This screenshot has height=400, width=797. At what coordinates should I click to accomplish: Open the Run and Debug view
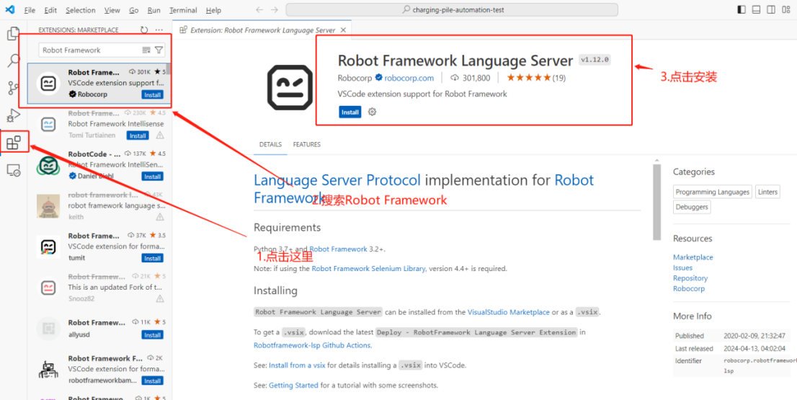coord(13,115)
